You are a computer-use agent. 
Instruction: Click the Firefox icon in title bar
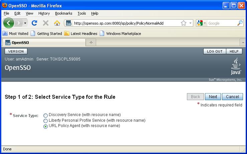[5, 5]
